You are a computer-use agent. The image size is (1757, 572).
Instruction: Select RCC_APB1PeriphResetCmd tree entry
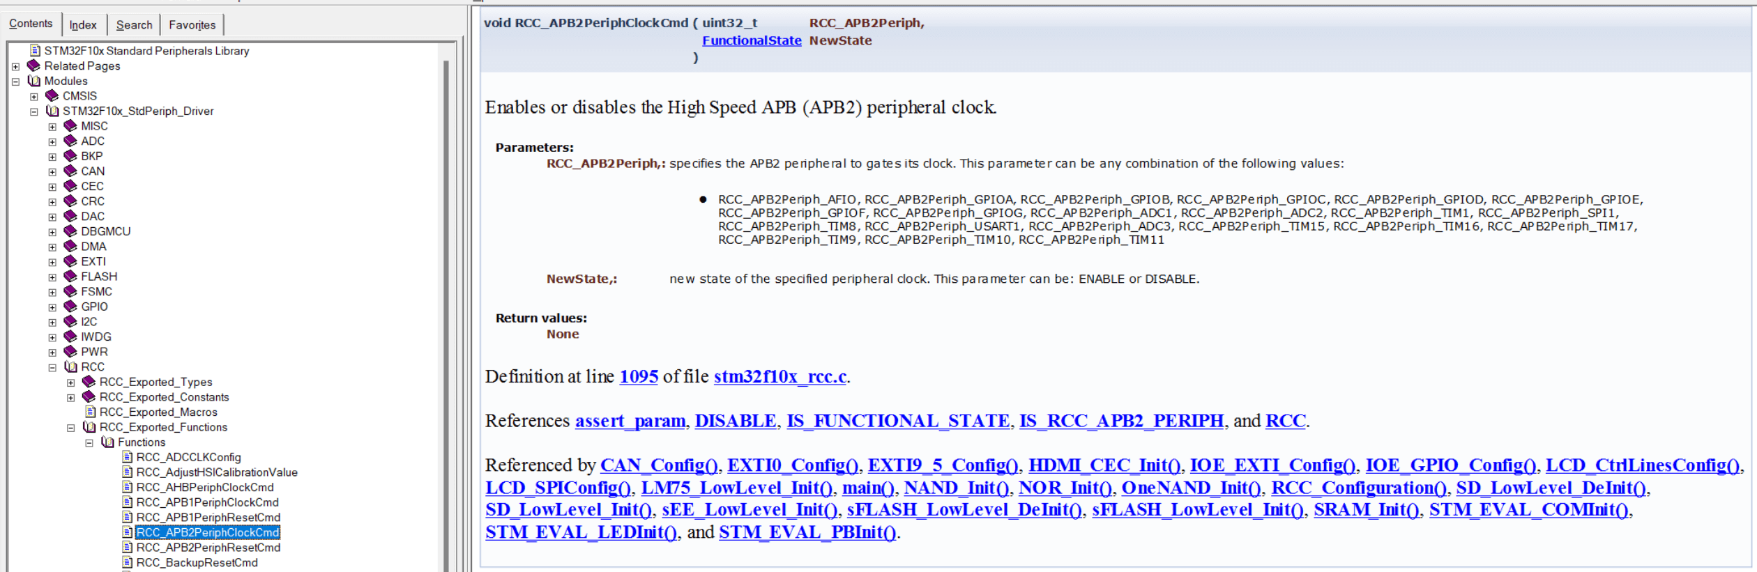pyautogui.click(x=208, y=518)
